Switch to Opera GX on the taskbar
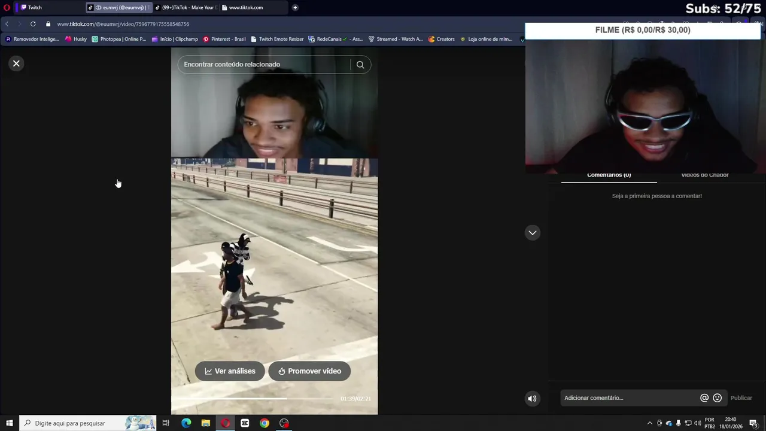766x431 pixels. (226, 423)
